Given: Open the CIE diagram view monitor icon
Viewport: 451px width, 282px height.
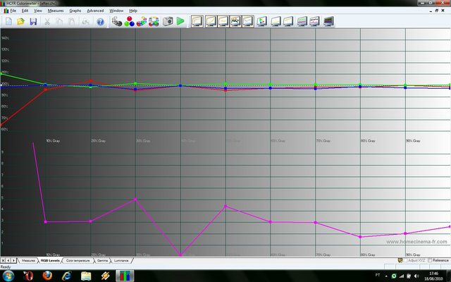Looking at the screenshot, I should point(261,21).
